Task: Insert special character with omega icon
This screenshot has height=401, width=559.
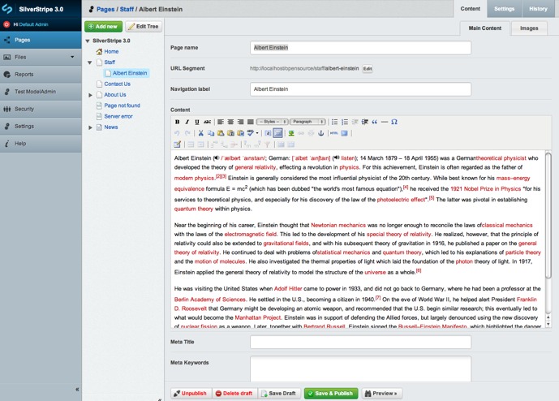Action: 394,122
